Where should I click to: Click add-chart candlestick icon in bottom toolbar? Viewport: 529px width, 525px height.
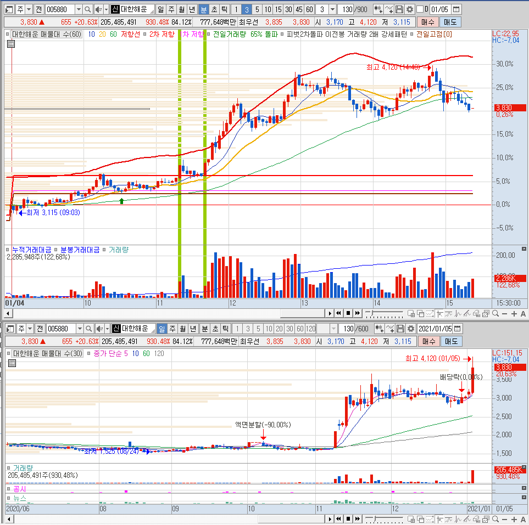coord(379,329)
